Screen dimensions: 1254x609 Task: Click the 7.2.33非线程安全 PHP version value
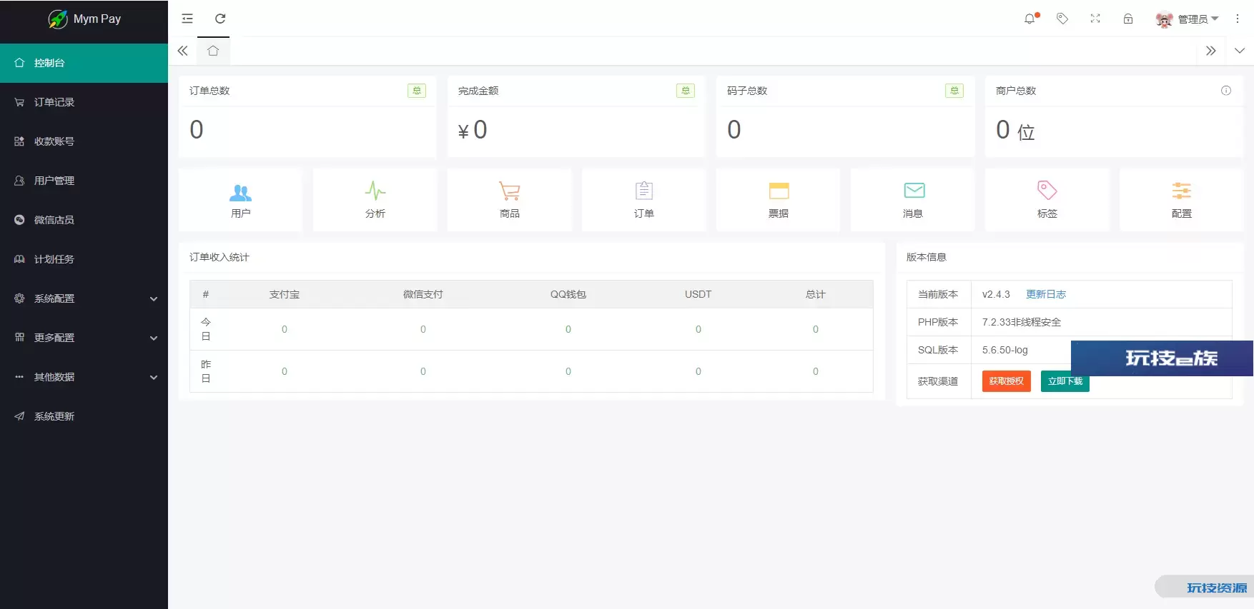pyautogui.click(x=1022, y=322)
